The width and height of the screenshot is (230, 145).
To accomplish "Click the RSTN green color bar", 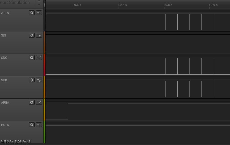I will (x=45, y=132).
